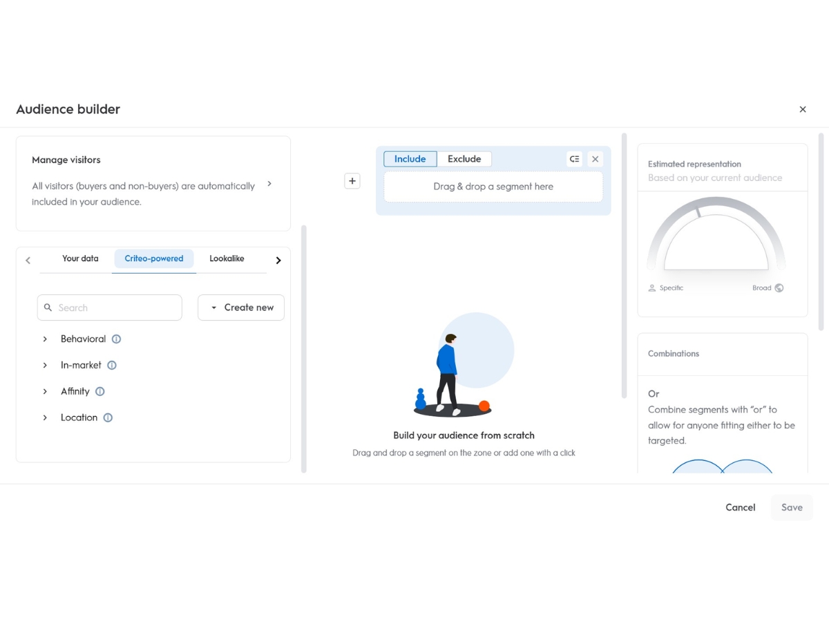Remove the segment group with X
This screenshot has height=622, width=829.
pyautogui.click(x=595, y=159)
